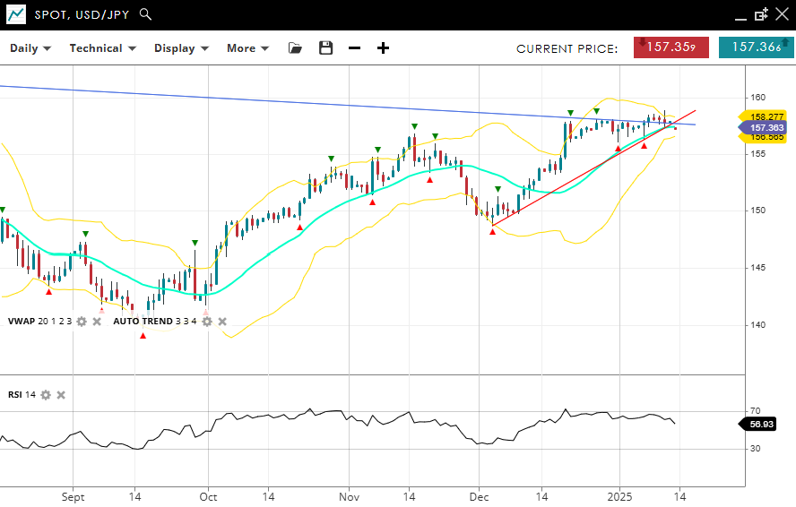Remove the RSI indicator panel

click(x=61, y=395)
